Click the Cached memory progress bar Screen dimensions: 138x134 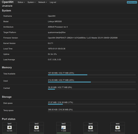pos(92,89)
